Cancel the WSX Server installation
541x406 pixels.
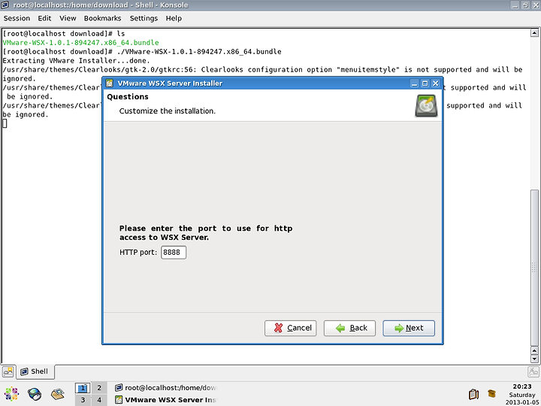tap(291, 328)
